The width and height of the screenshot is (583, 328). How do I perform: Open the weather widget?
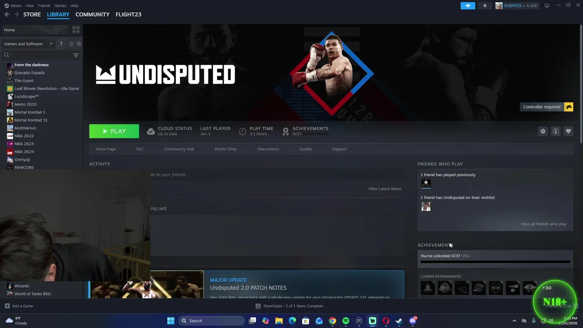click(x=16, y=321)
